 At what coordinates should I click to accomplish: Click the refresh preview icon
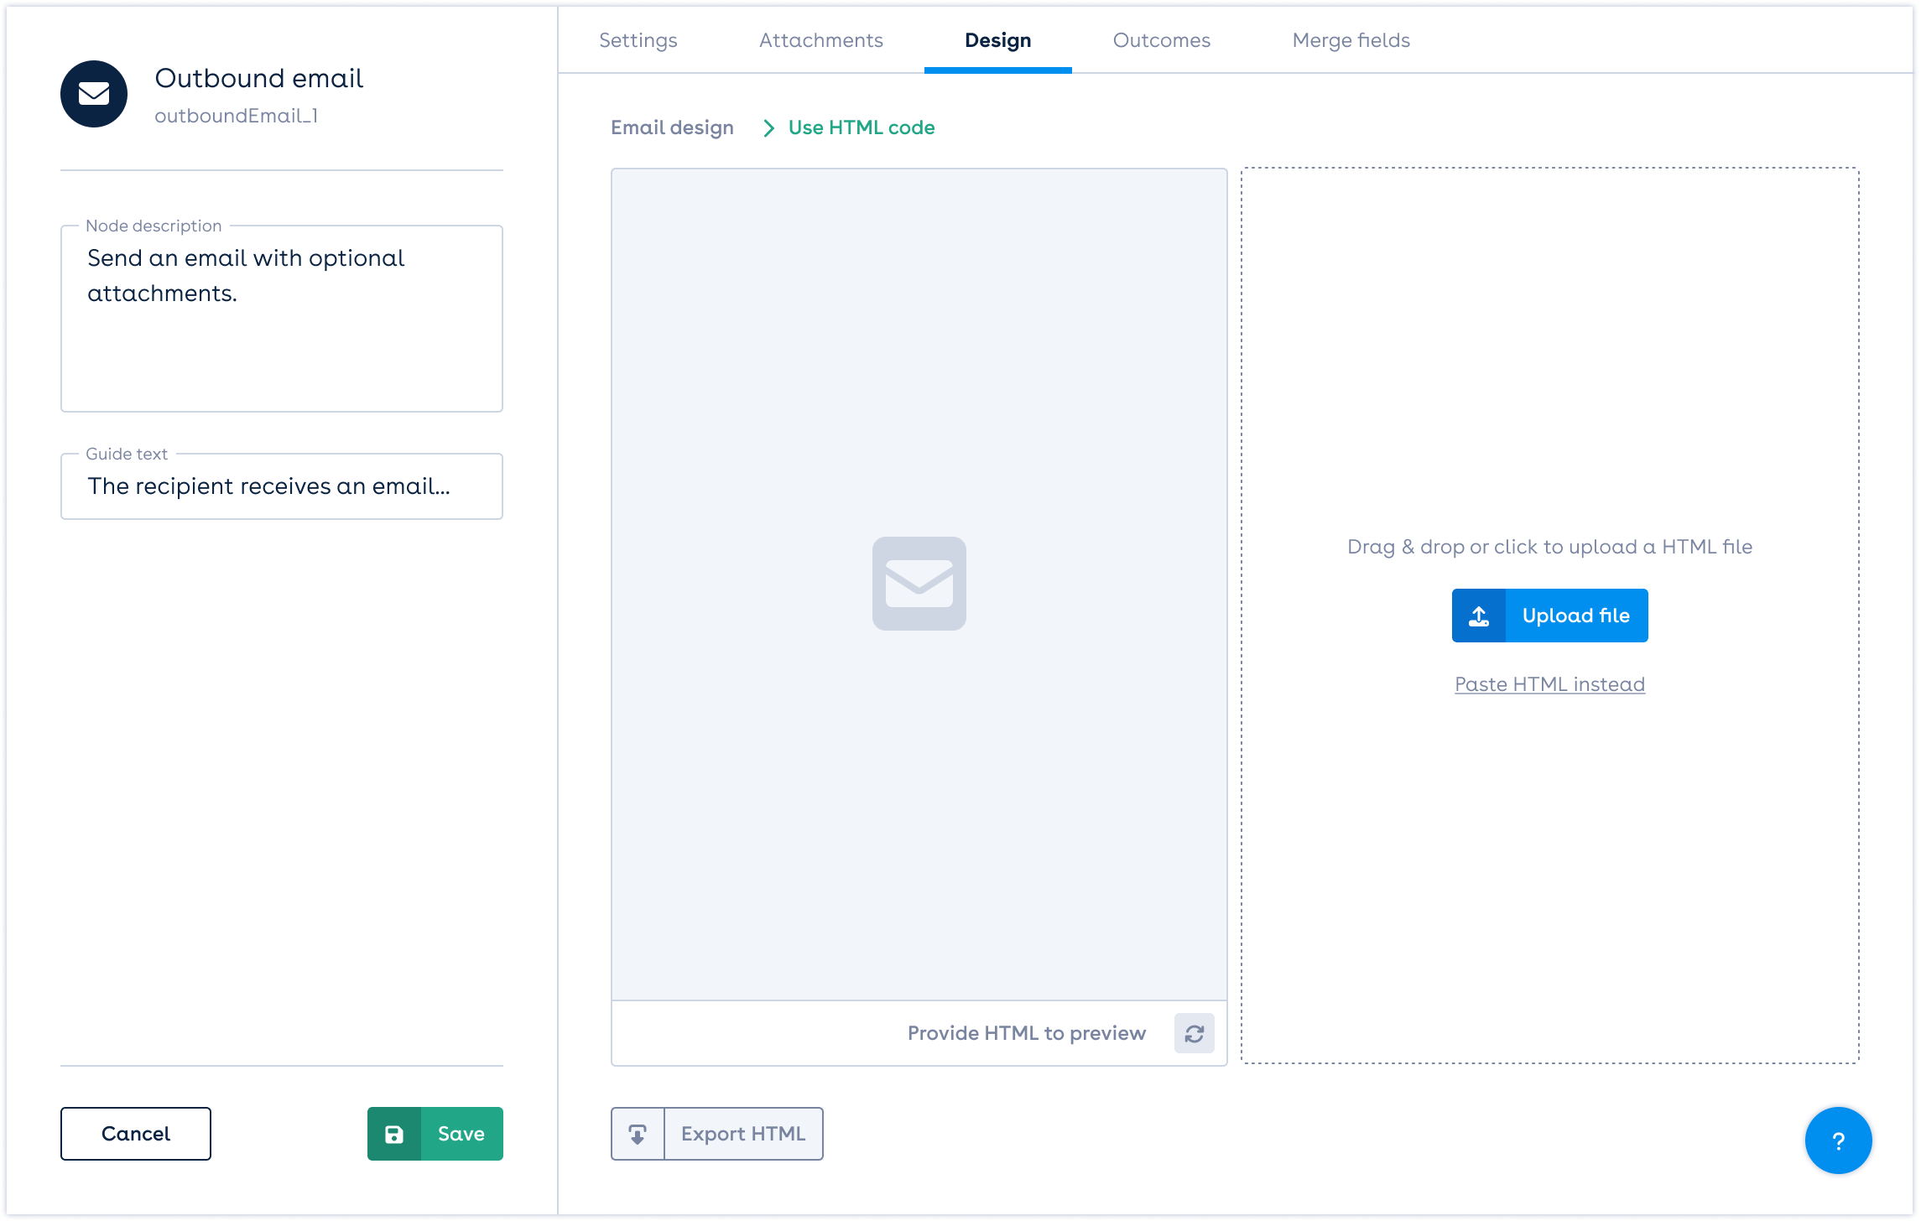pos(1194,1033)
